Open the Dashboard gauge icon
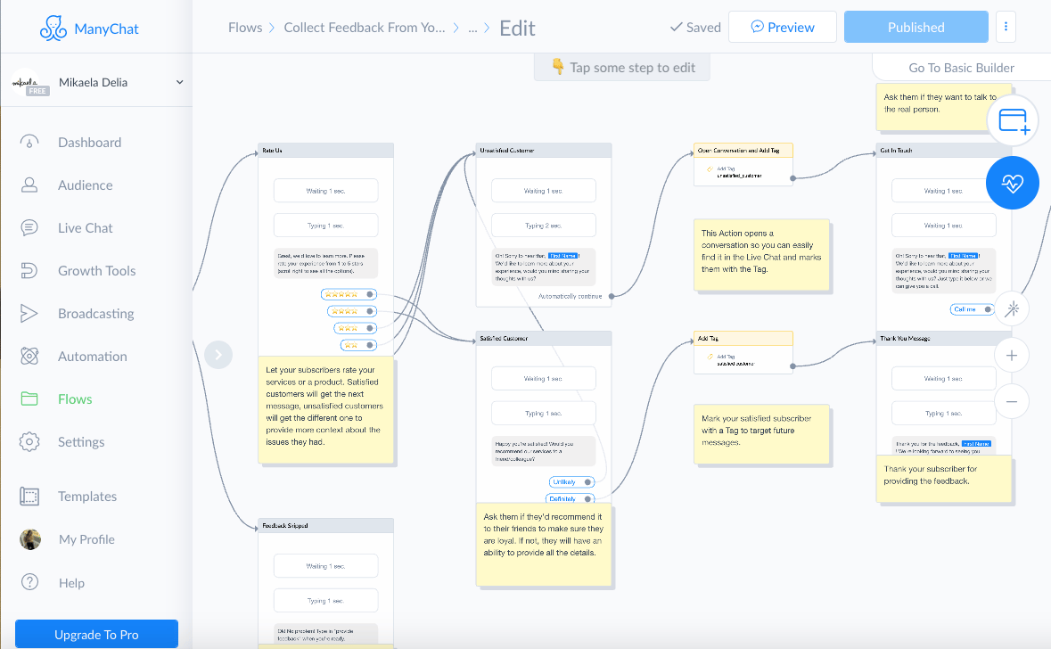1051x649 pixels. (x=29, y=142)
